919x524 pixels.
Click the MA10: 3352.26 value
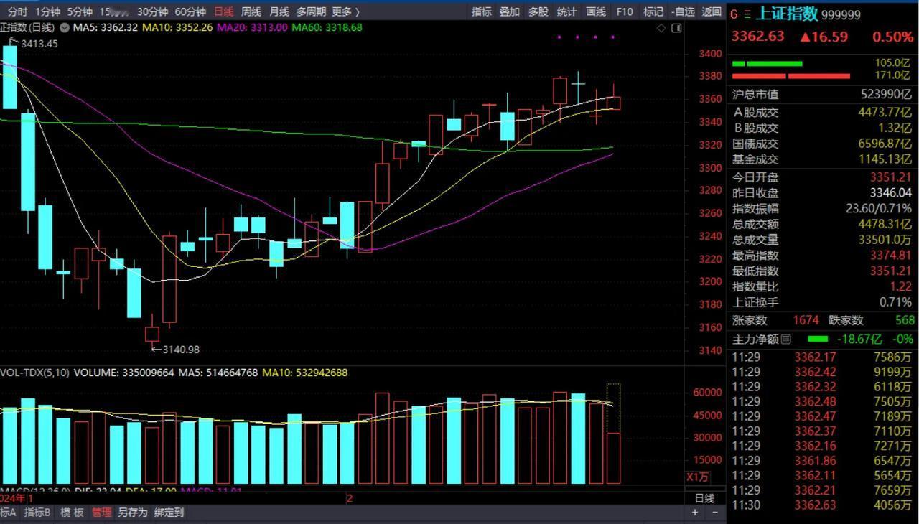point(178,27)
